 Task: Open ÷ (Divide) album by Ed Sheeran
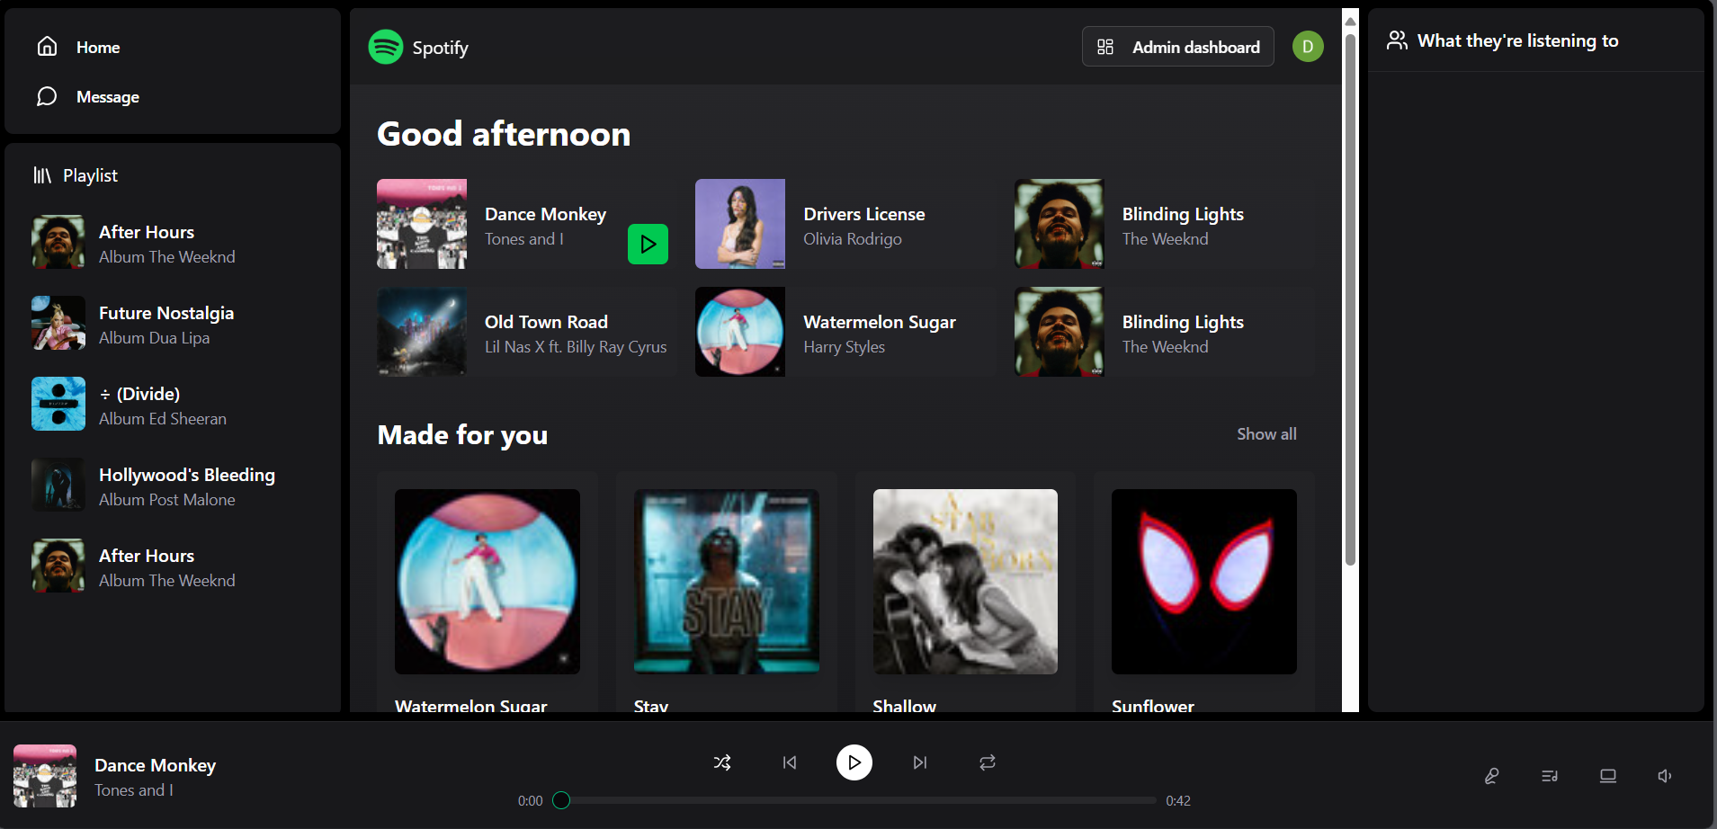(173, 405)
